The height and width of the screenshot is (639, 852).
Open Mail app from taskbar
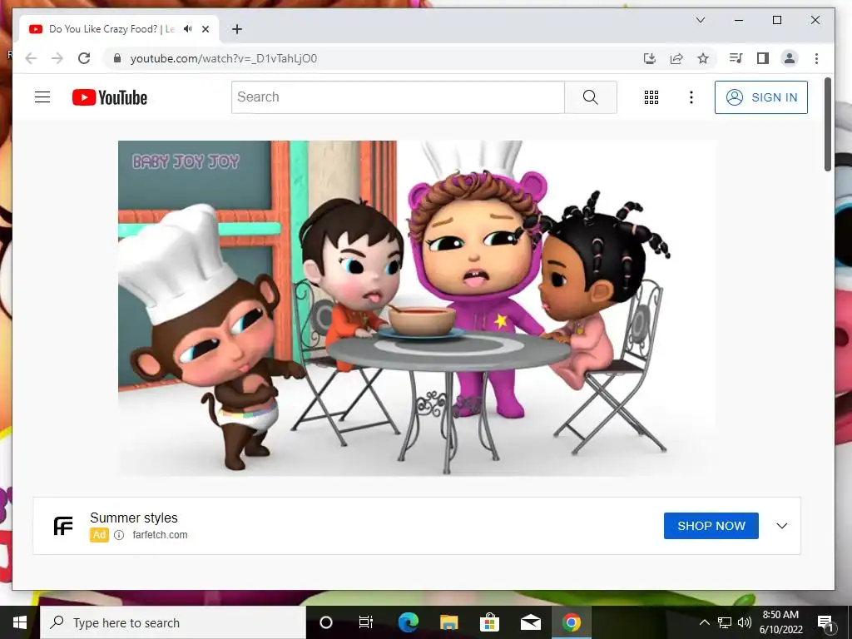tap(530, 622)
